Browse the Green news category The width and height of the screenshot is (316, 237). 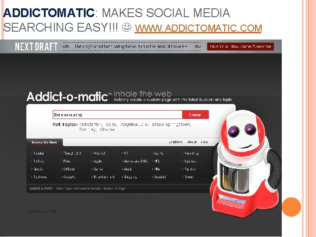click(189, 177)
